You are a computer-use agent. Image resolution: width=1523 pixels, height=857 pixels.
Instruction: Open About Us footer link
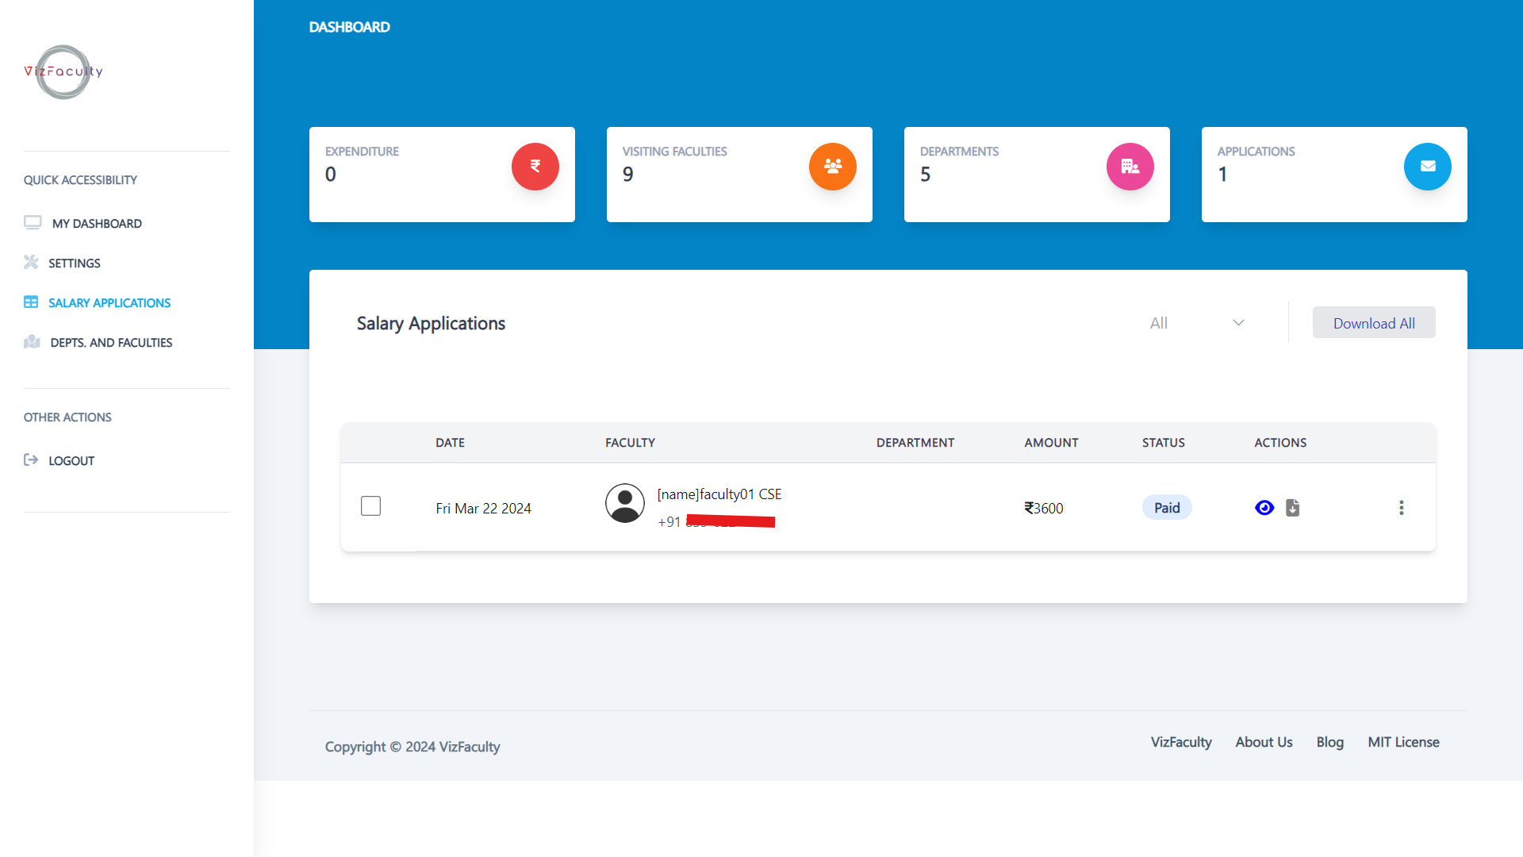[x=1264, y=742]
